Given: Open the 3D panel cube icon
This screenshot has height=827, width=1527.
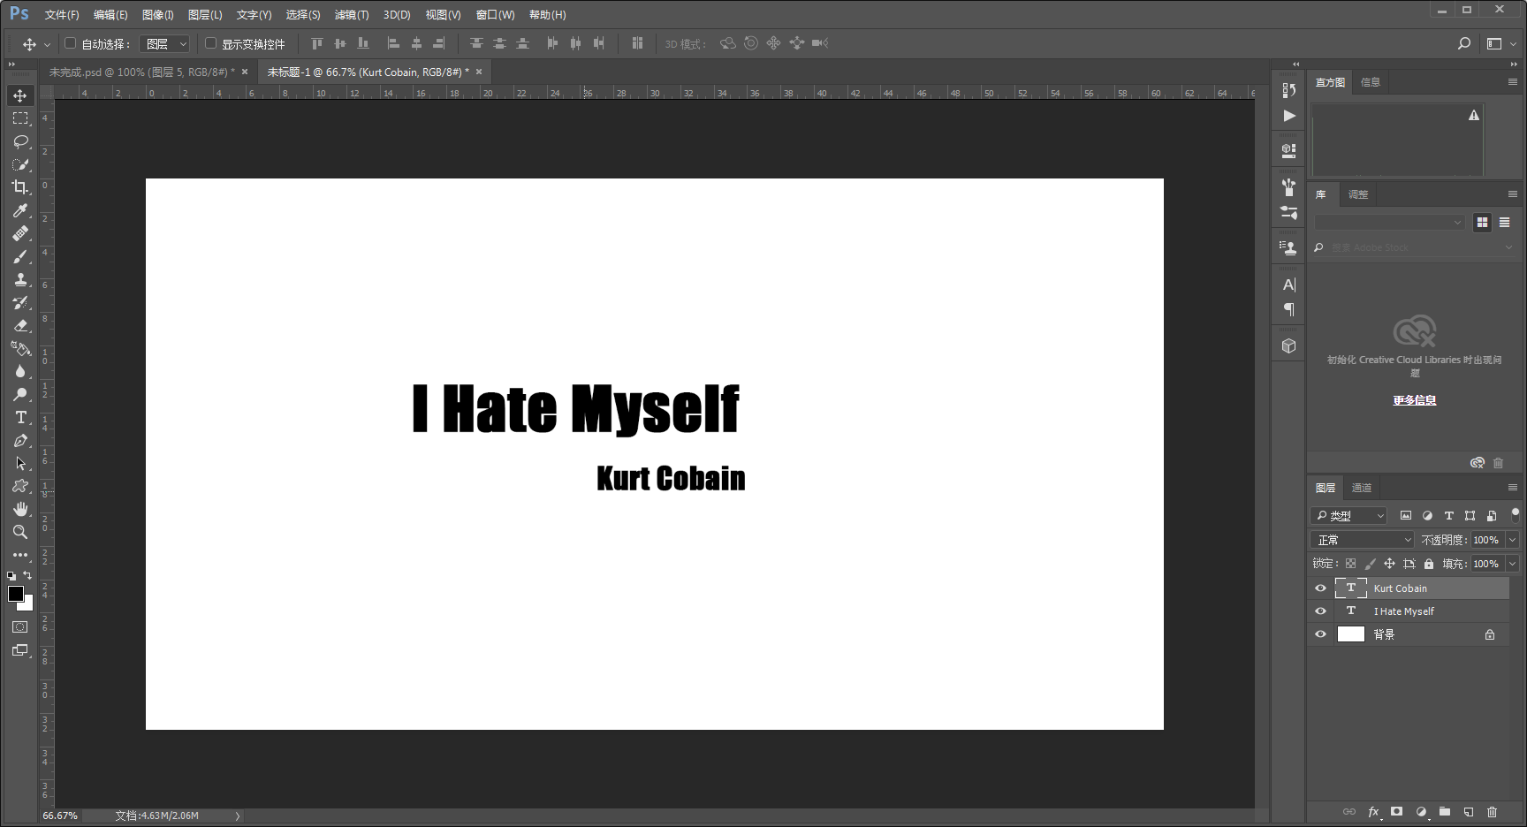Looking at the screenshot, I should click(x=1289, y=345).
